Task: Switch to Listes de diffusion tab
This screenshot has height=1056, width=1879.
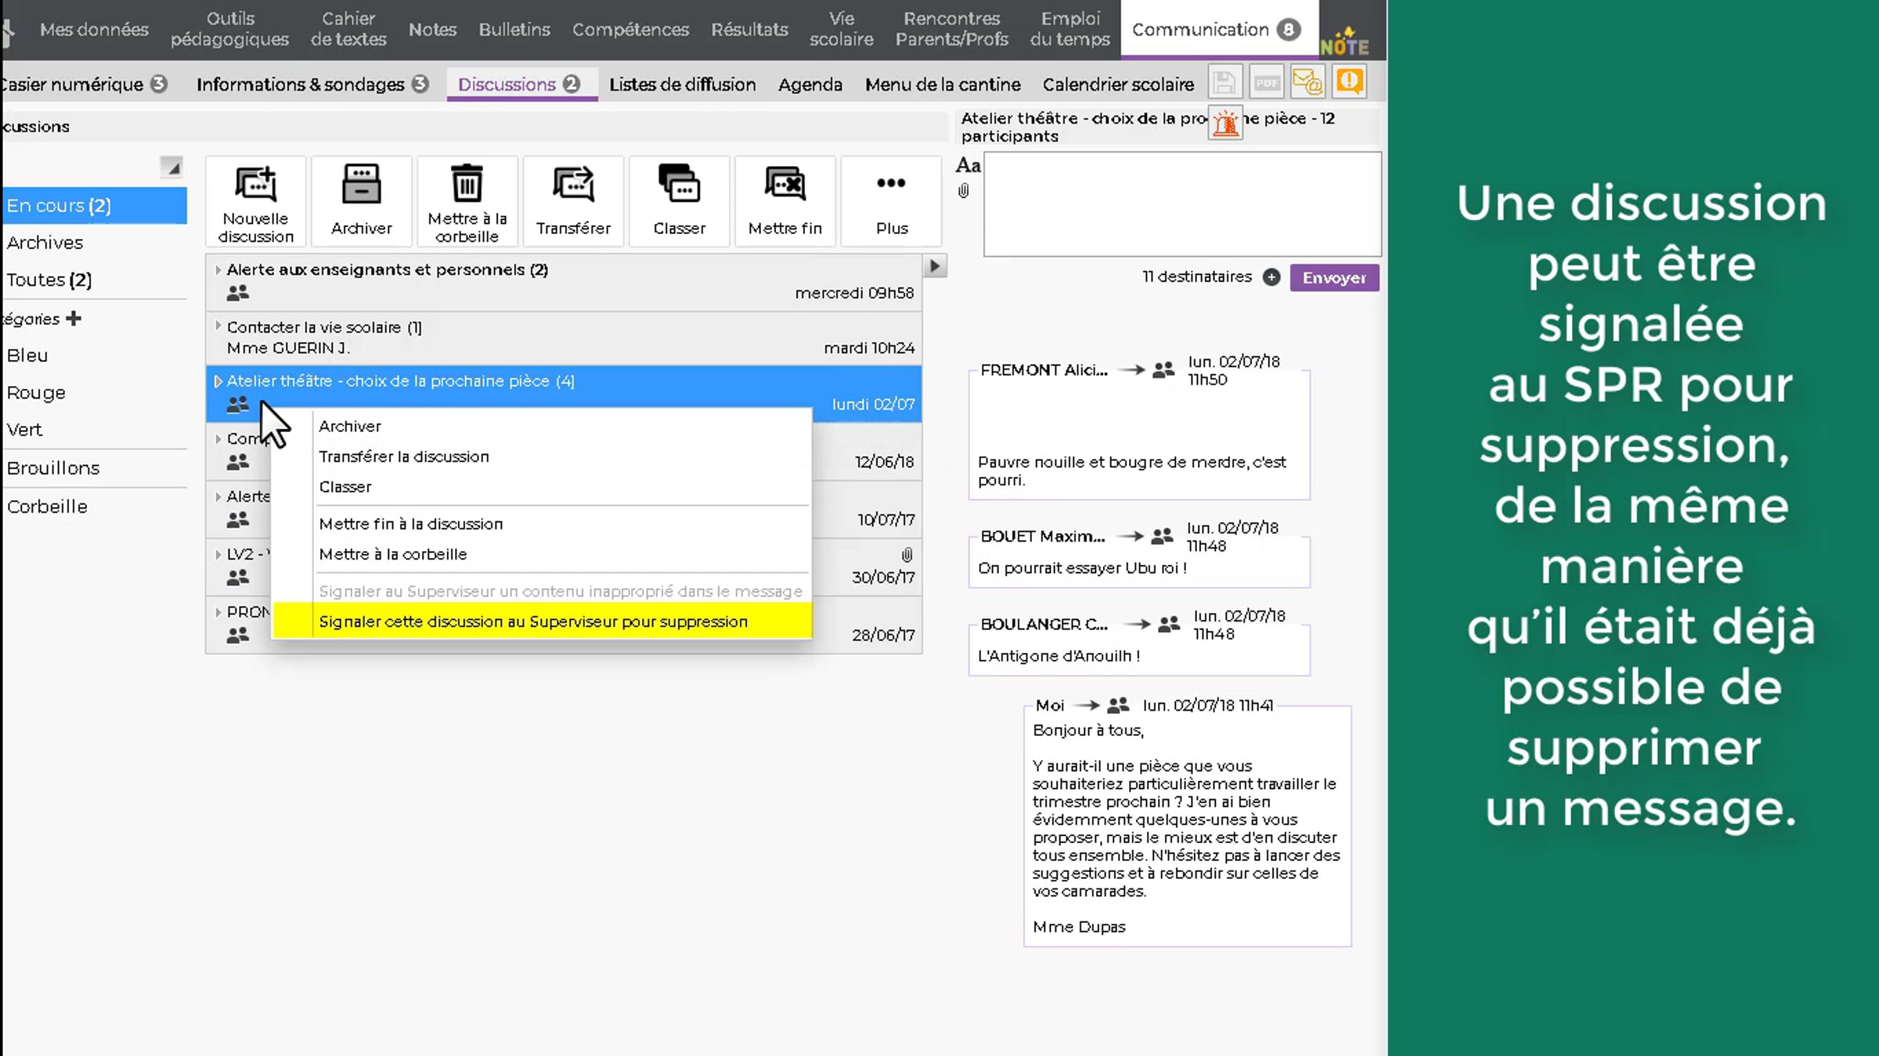Action: pos(682,85)
